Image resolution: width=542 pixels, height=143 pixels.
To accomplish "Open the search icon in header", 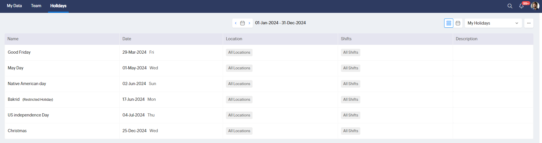I will tap(510, 6).
